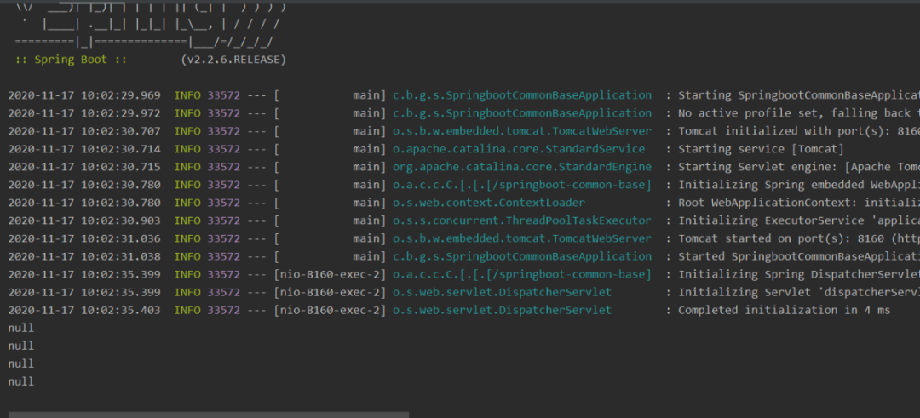Click the 'Starting service [Tomcat]' message
Screen dimensions: 920x418
click(x=761, y=149)
